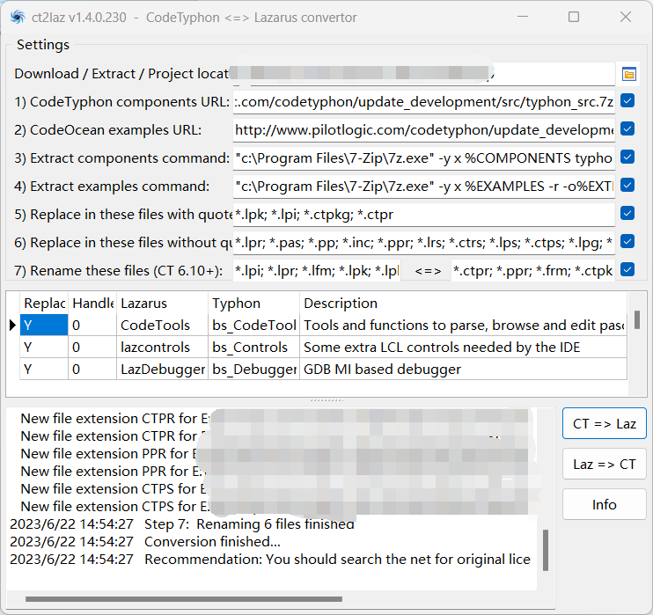
Task: Toggle the Replace files with quotes checkbox
Action: tap(627, 214)
